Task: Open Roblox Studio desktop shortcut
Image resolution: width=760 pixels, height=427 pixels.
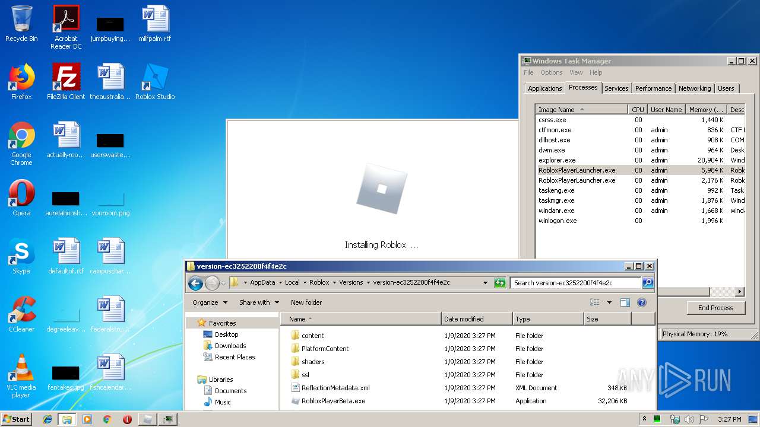Action: 155,82
